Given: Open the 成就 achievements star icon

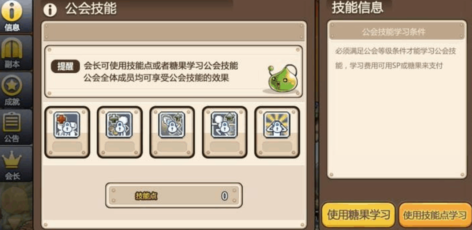Looking at the screenshot, I should (12, 90).
